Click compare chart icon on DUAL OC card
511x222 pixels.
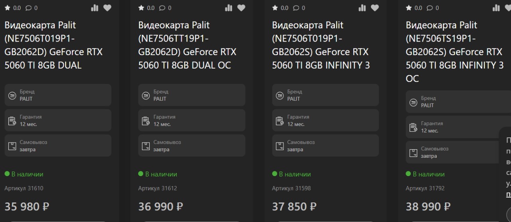228,8
